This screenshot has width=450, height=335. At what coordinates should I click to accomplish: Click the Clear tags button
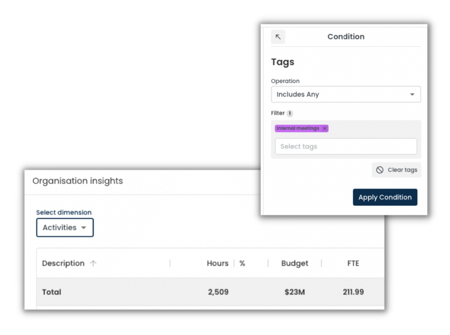click(396, 170)
